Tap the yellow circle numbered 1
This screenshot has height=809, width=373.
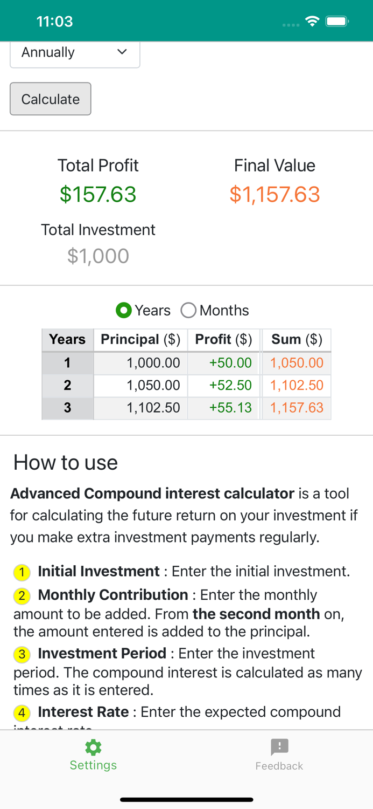coord(22,572)
